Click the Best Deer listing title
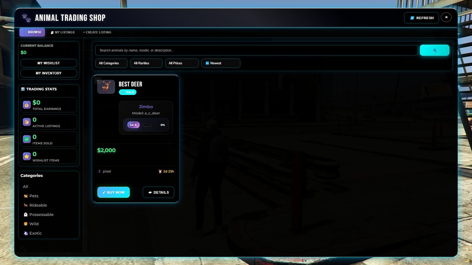This screenshot has height=265, width=472. pyautogui.click(x=130, y=84)
